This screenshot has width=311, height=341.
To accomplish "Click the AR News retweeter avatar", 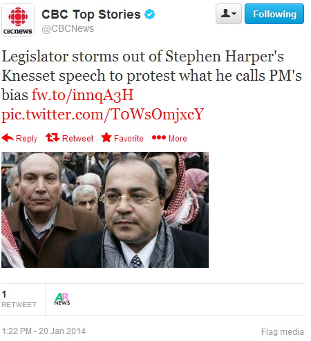I will (62, 299).
